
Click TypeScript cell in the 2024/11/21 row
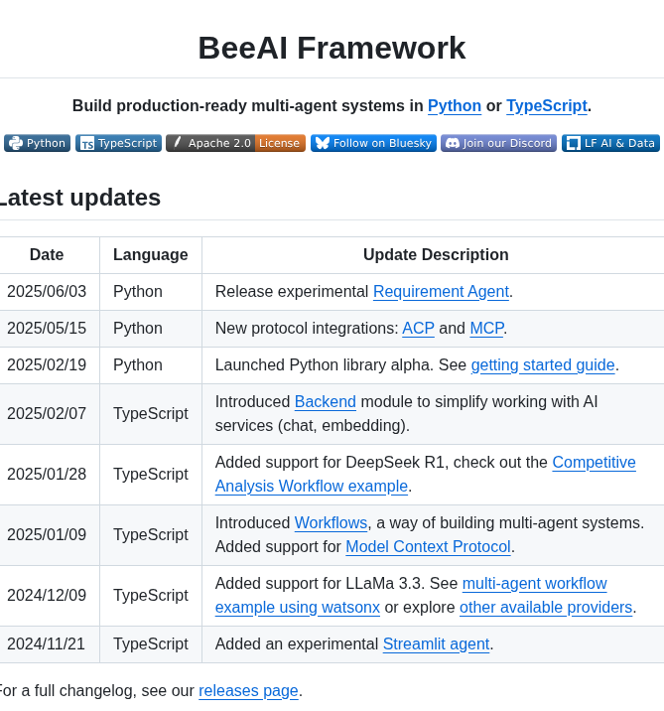(x=151, y=644)
